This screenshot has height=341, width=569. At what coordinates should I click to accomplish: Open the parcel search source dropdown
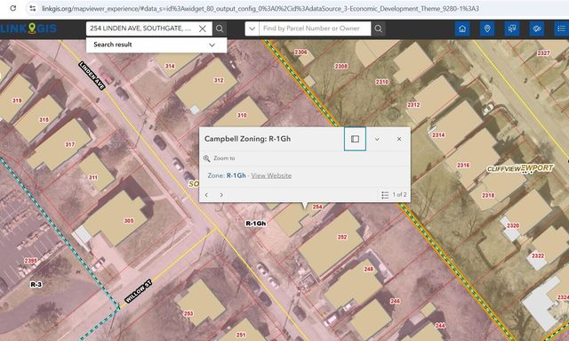(252, 28)
